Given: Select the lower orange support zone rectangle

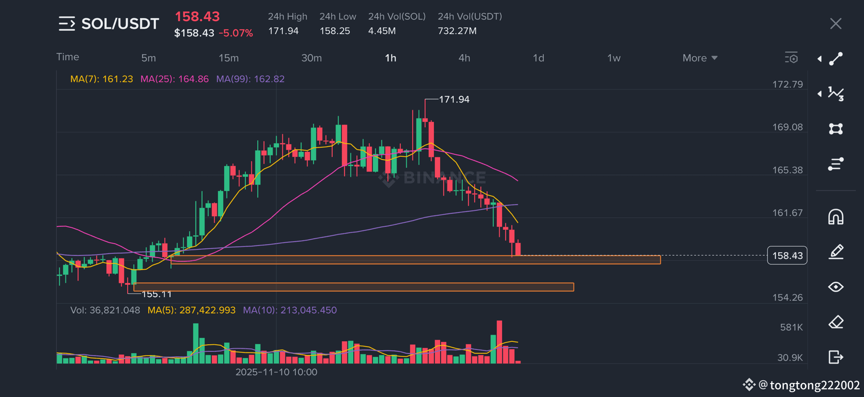Looking at the screenshot, I should click(x=353, y=287).
